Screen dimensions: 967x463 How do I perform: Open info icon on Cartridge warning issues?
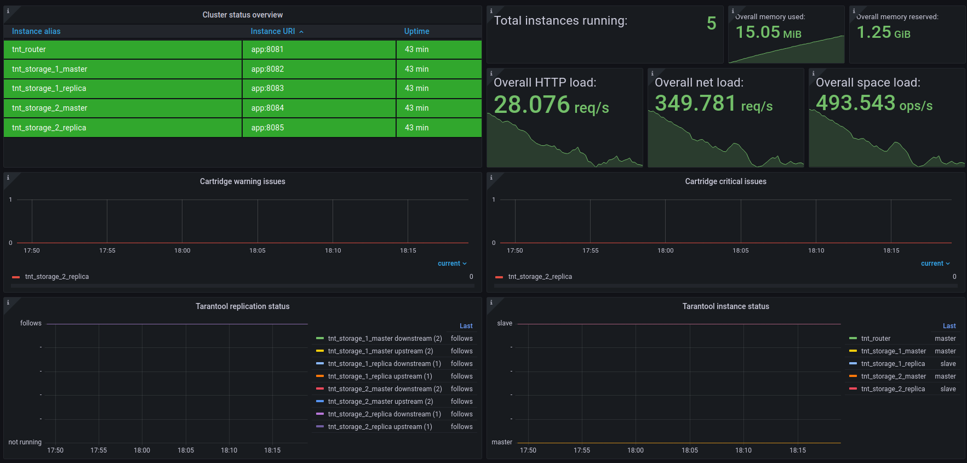click(8, 178)
